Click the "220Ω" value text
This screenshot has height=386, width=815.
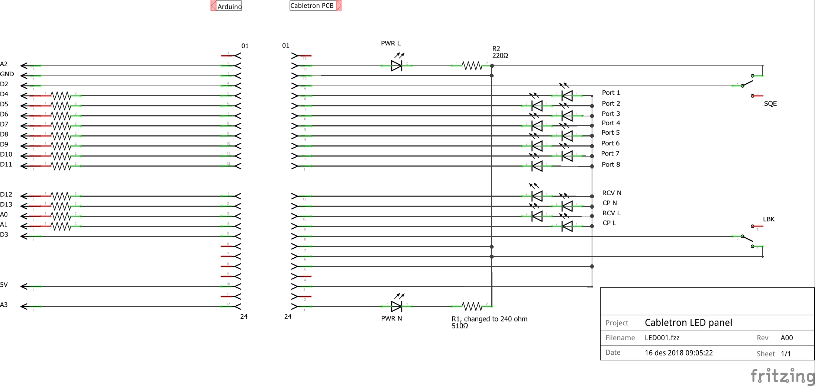point(500,55)
